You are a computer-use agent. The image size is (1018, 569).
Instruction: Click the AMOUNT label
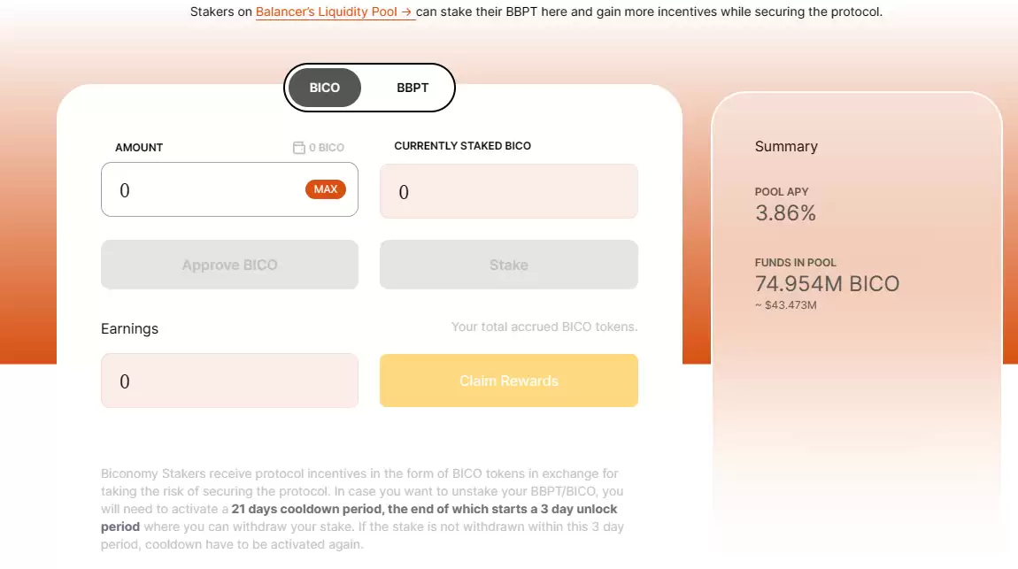(139, 148)
